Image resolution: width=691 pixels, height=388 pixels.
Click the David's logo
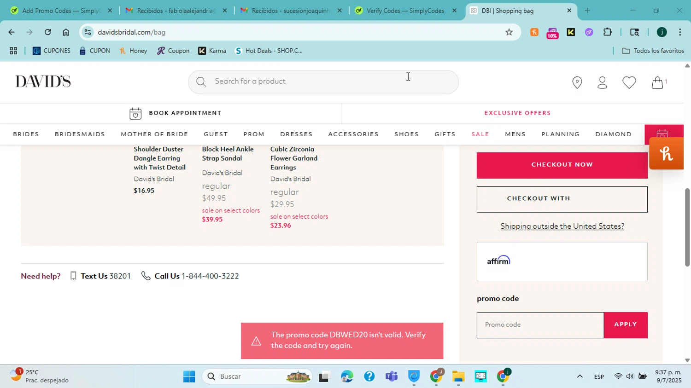pyautogui.click(x=43, y=82)
